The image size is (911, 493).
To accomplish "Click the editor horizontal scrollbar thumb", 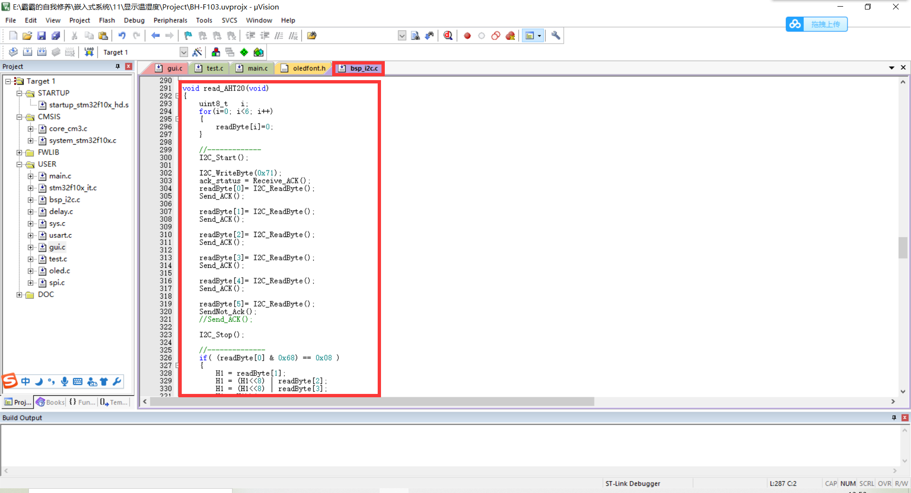I will pos(372,402).
